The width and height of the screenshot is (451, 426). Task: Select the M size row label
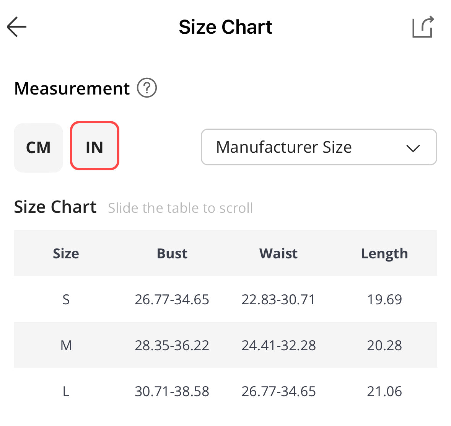click(66, 345)
